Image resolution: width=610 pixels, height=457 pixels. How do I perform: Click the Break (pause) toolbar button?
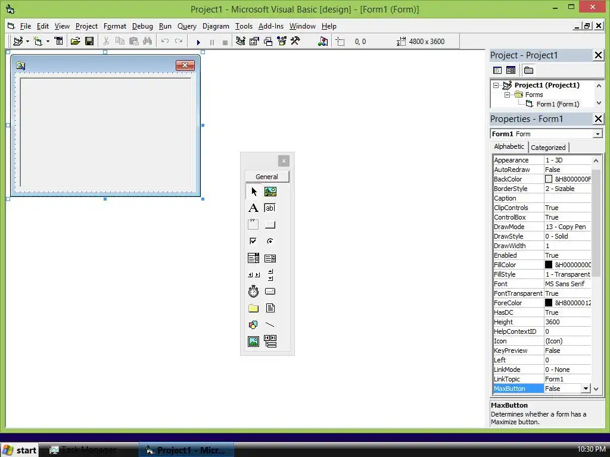[x=212, y=42]
